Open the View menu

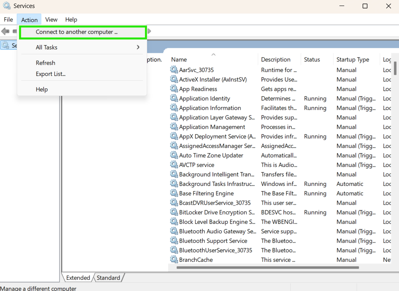click(x=51, y=20)
